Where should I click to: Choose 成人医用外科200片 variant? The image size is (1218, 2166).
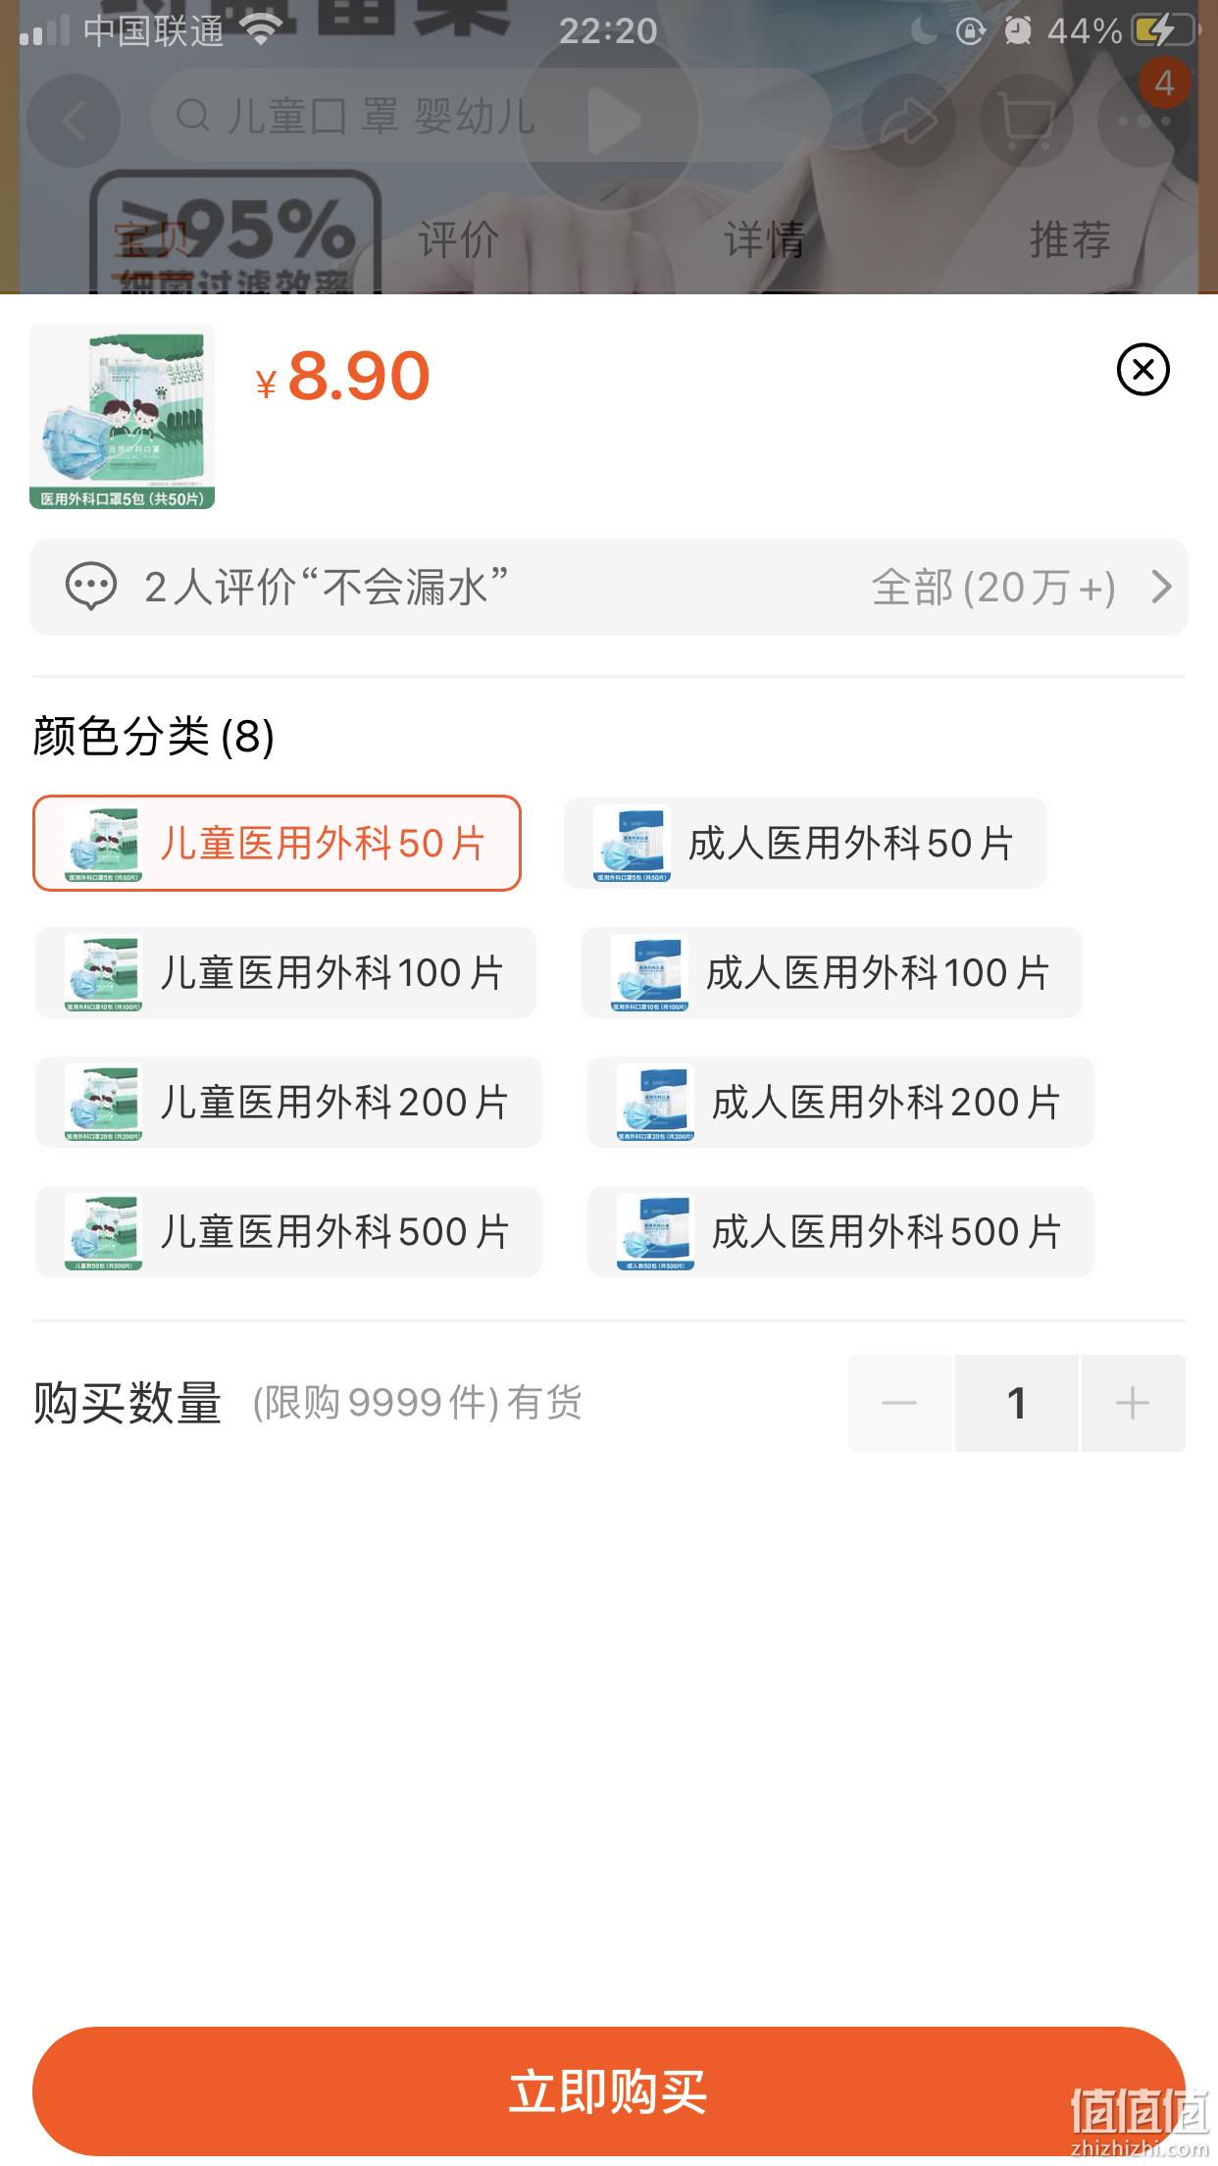pyautogui.click(x=840, y=1103)
